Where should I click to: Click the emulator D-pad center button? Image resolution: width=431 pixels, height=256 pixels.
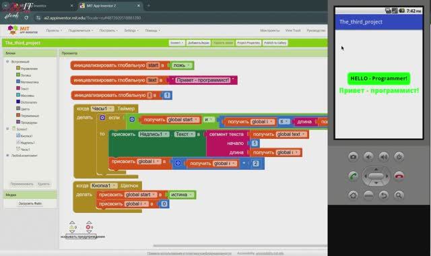[x=376, y=176]
